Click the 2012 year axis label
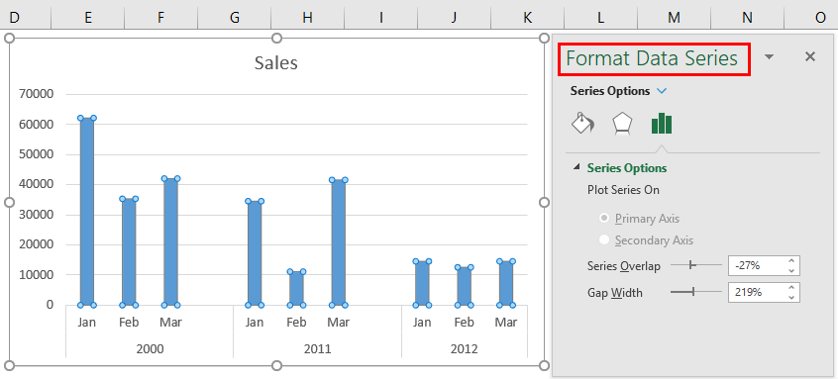Screen dimensions: 838x379 (x=464, y=349)
